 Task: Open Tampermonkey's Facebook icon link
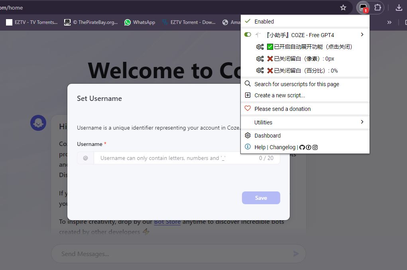pos(309,147)
